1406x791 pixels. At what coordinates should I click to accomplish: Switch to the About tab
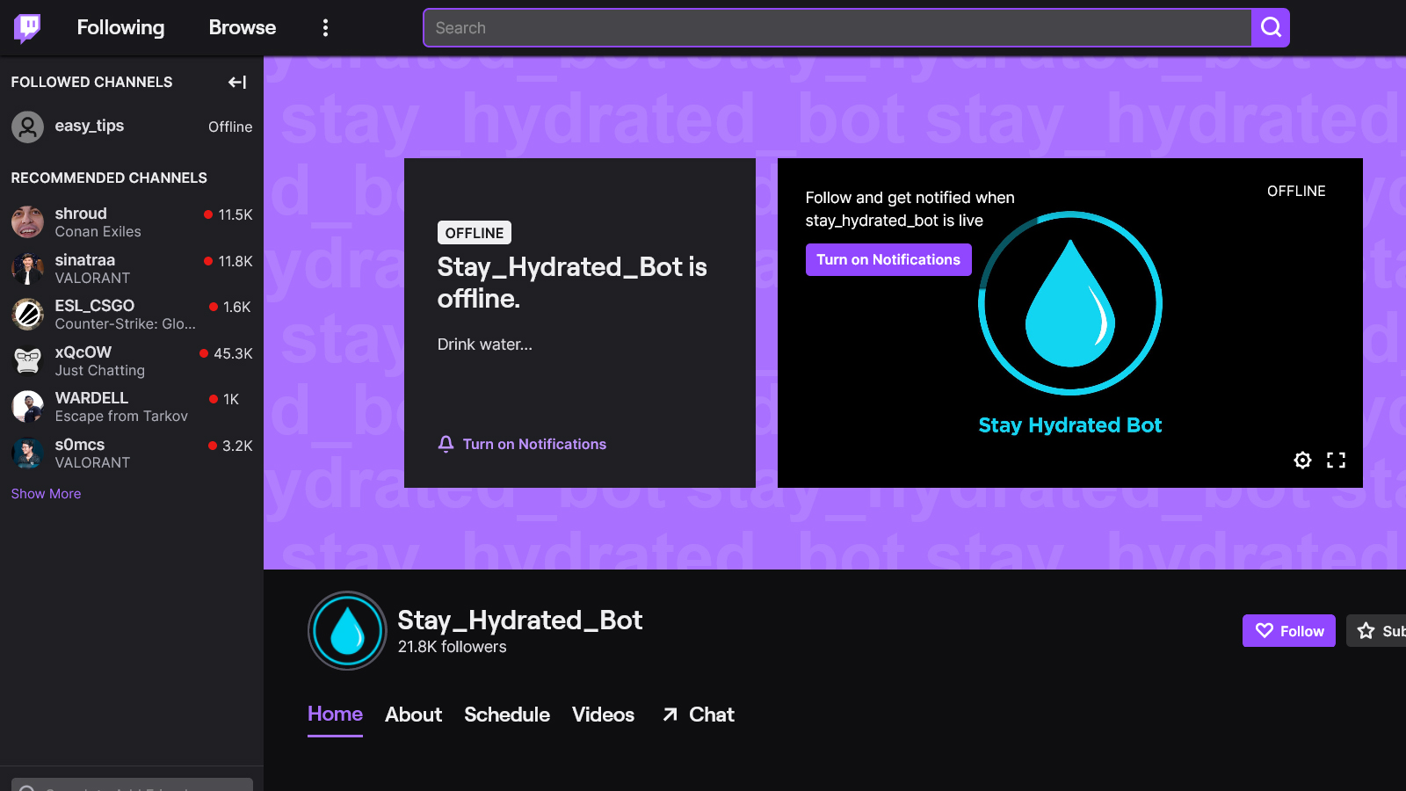413,715
